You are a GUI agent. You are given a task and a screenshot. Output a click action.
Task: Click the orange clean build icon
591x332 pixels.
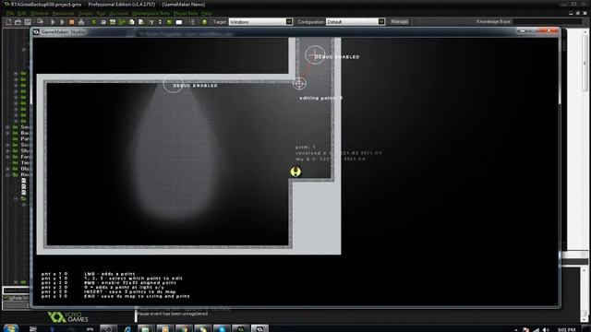coord(72,22)
